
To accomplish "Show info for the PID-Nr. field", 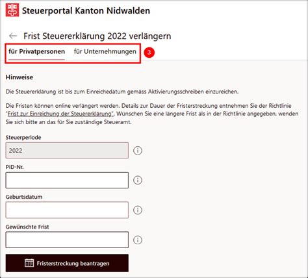I will 138,180.
